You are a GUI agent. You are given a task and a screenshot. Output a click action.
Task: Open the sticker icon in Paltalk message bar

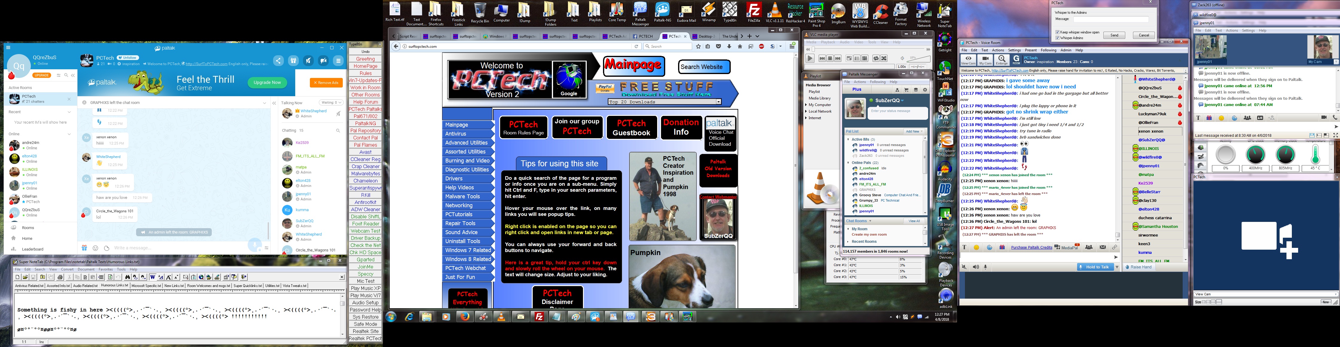click(x=107, y=248)
